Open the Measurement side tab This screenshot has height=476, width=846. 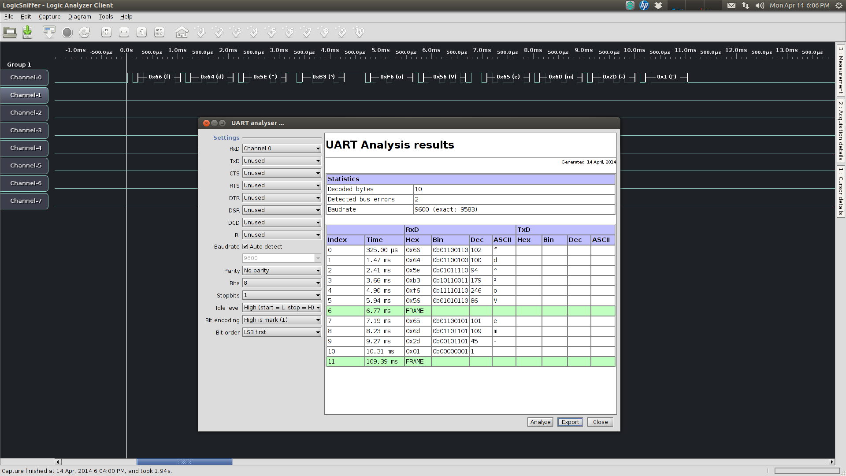pyautogui.click(x=841, y=71)
